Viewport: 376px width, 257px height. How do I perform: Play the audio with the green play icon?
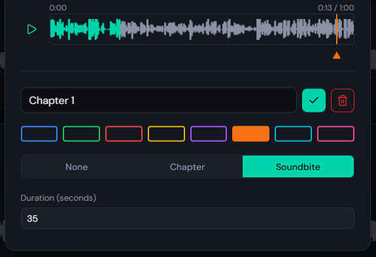[x=31, y=29]
